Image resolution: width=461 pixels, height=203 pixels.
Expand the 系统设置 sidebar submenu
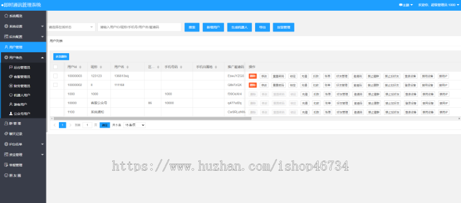[43, 26]
